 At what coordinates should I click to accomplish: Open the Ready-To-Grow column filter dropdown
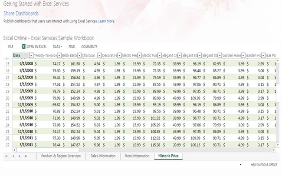(59, 55)
